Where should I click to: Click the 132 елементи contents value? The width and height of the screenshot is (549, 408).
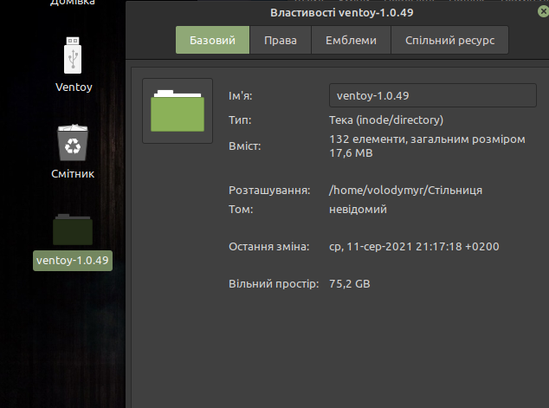[427, 146]
